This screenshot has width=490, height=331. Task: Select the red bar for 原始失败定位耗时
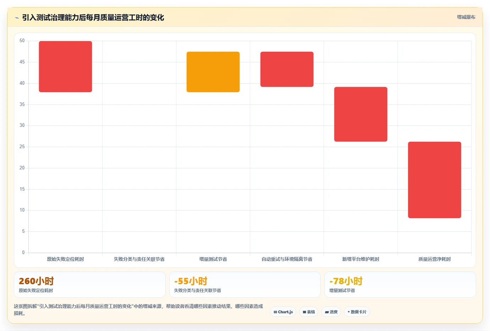tap(65, 67)
